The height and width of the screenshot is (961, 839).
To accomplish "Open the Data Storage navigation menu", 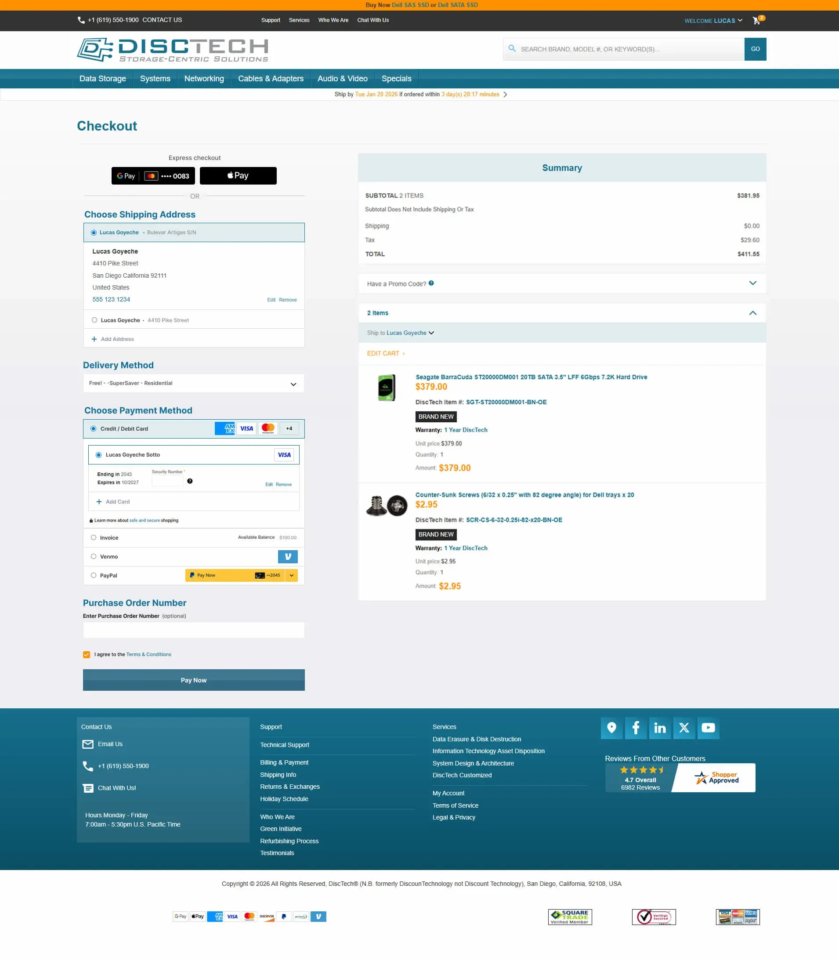I will click(x=102, y=78).
